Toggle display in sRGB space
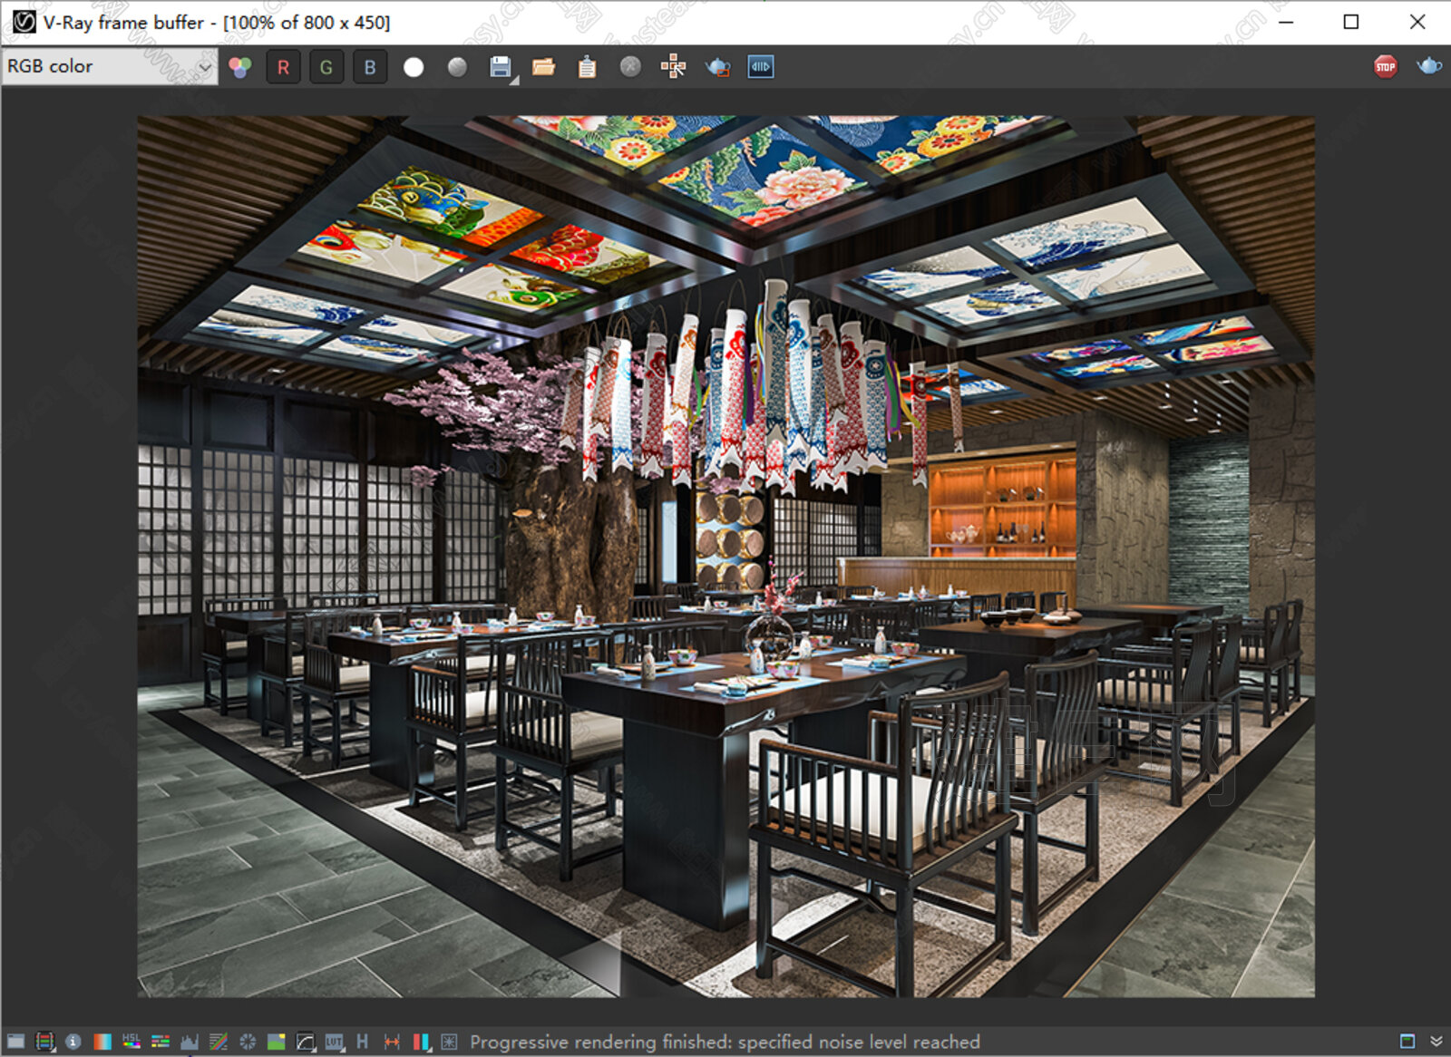Screen dimensions: 1451x1057 [306, 1042]
